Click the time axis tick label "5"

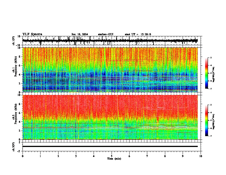click(112, 156)
